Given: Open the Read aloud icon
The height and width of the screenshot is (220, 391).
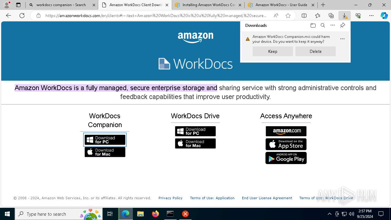Looking at the screenshot, I should [276, 16].
